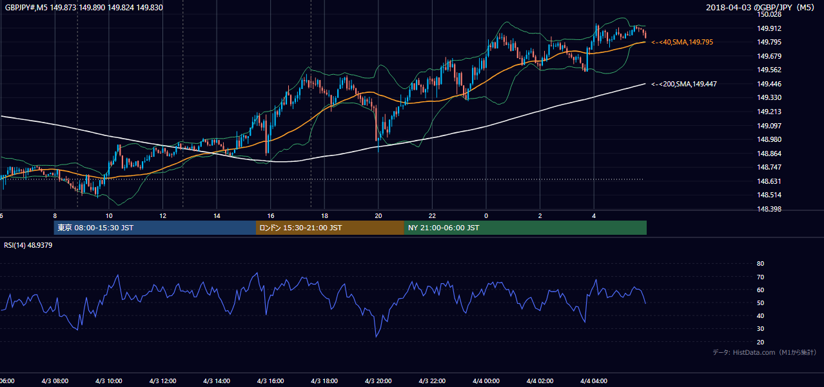Click the '4/4 04:00' bottom time label
The width and height of the screenshot is (824, 387).
tap(594, 381)
